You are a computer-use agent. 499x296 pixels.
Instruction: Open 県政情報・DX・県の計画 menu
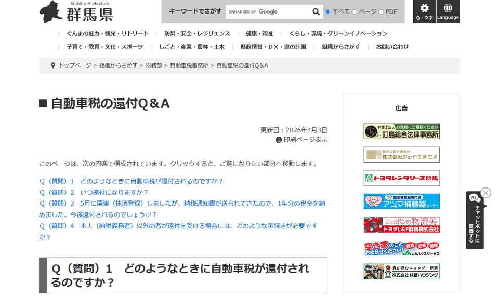(x=273, y=47)
